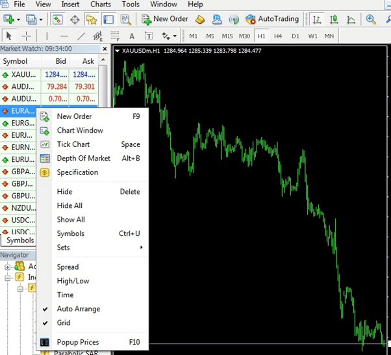Image resolution: width=391 pixels, height=355 pixels.
Task: Select the Fibonacci Retracement tool
Action: click(115, 36)
